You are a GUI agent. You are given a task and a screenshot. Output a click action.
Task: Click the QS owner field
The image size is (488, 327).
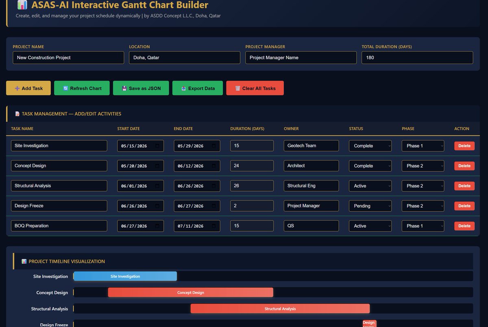pyautogui.click(x=311, y=226)
